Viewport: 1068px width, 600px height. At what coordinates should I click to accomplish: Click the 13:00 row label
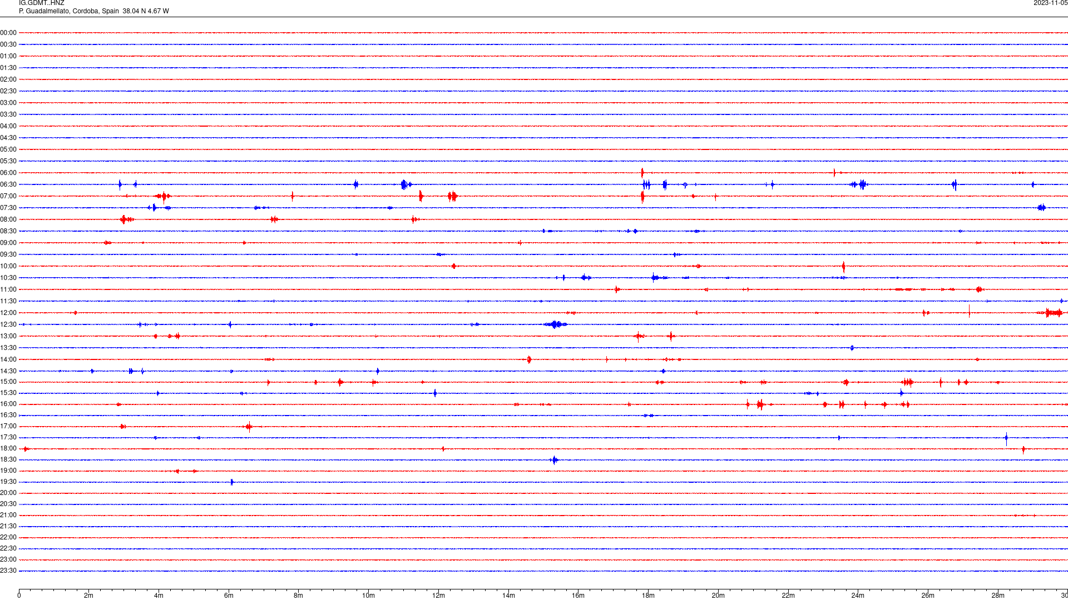[x=8, y=336]
